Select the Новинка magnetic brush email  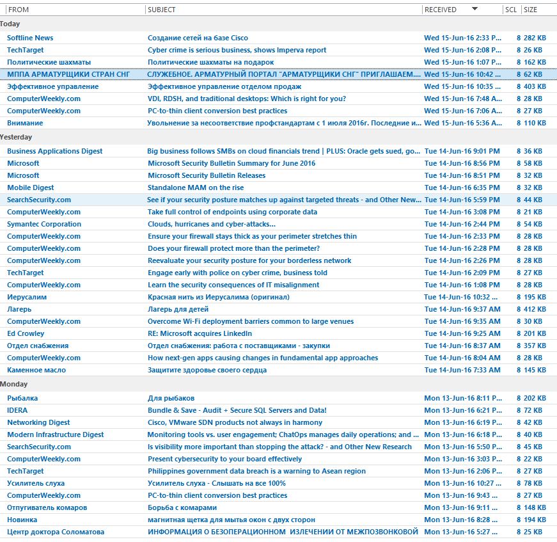click(279, 520)
